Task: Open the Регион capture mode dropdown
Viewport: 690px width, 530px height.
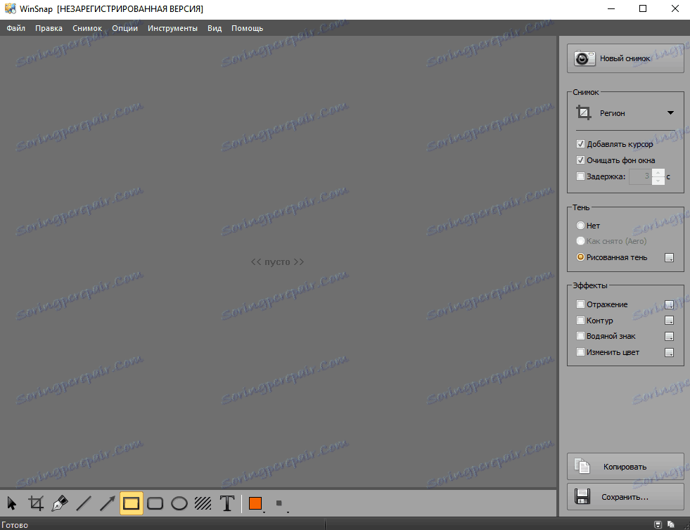Action: [670, 113]
